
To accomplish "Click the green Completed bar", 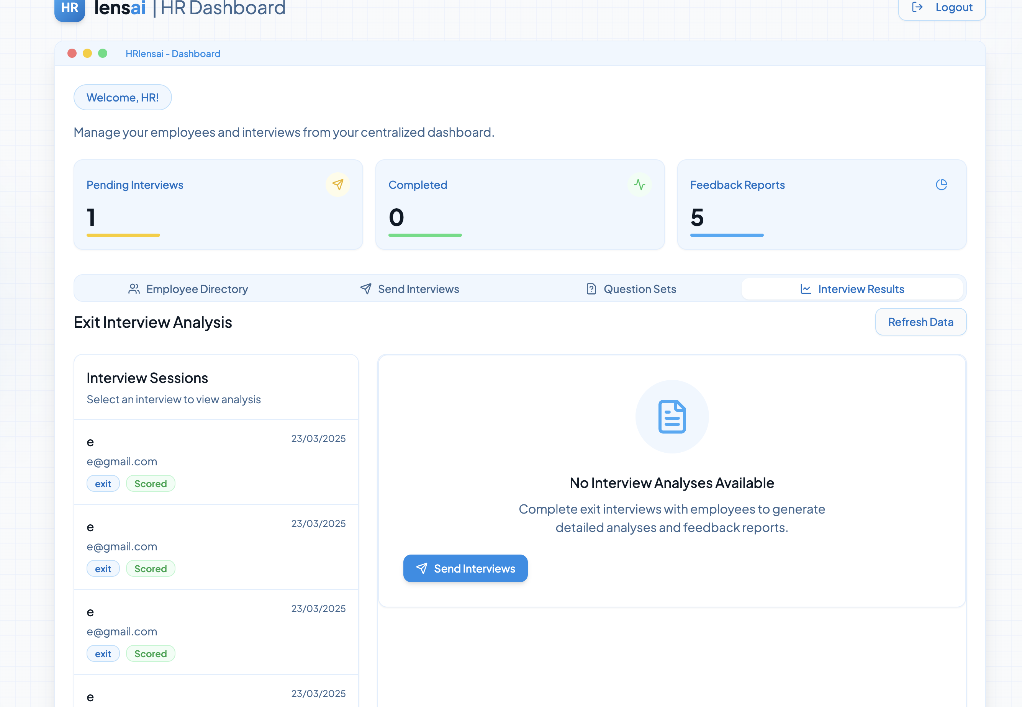I will 425,235.
